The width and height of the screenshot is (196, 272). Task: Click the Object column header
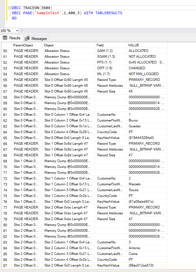(68, 45)
